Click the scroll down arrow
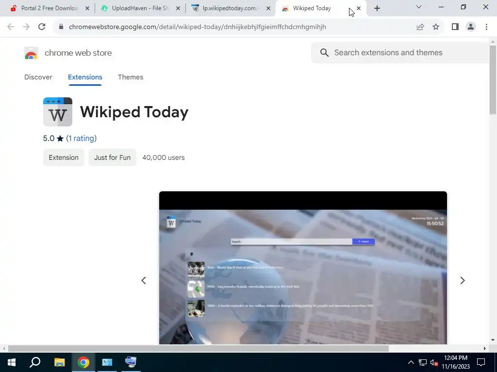This screenshot has width=497, height=372. (493, 341)
